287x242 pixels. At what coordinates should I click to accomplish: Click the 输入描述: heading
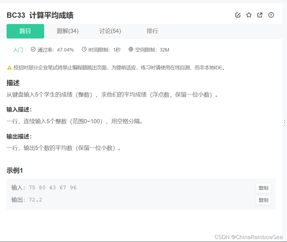tap(19, 110)
